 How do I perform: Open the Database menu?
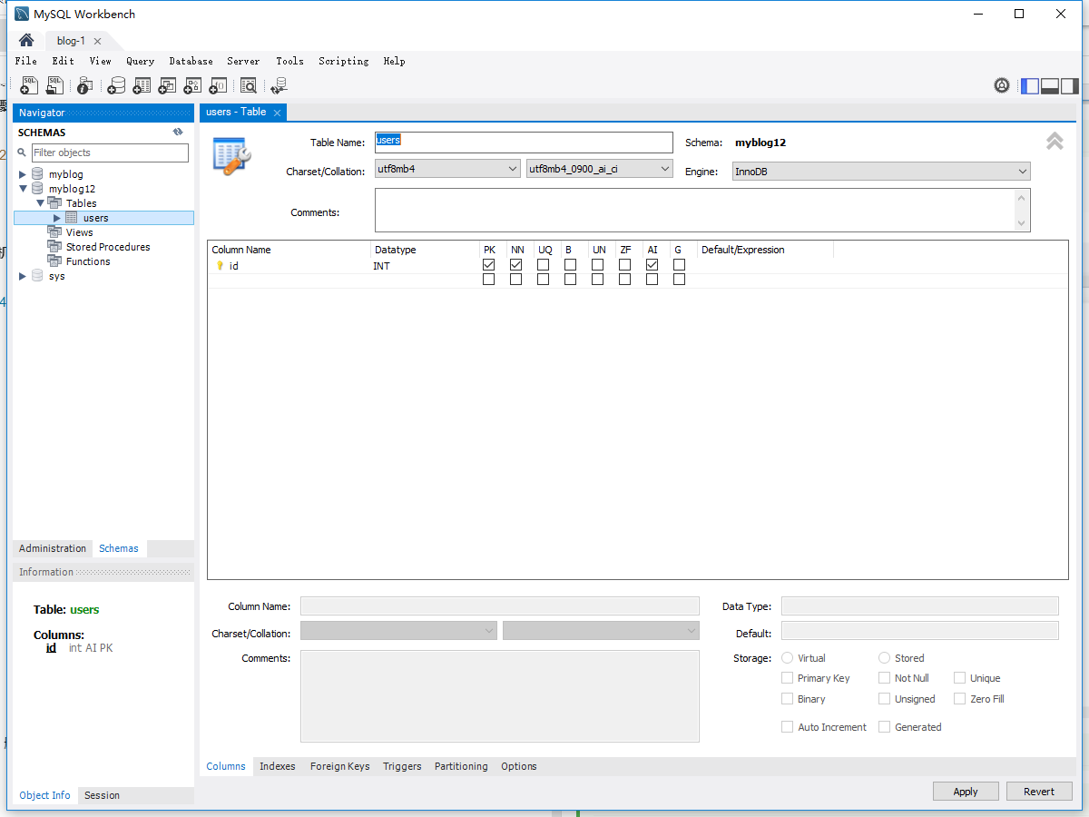[191, 61]
